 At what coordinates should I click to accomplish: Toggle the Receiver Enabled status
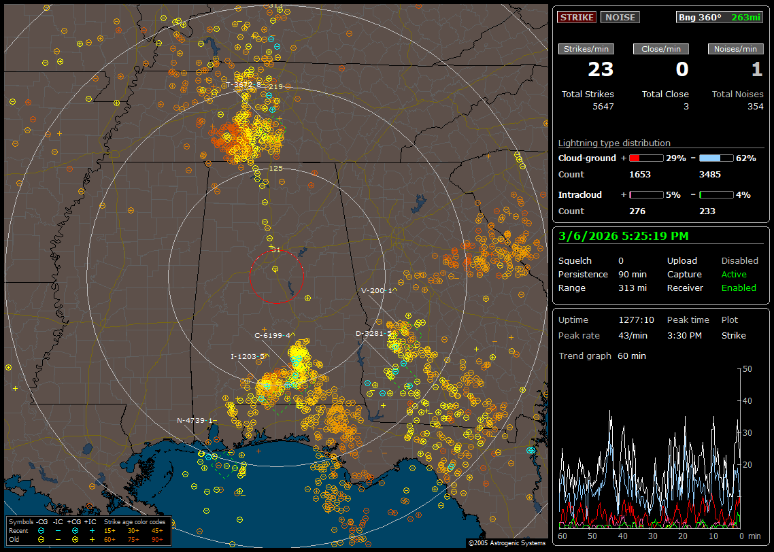click(x=738, y=288)
